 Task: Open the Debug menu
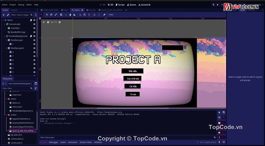coord(21,5)
